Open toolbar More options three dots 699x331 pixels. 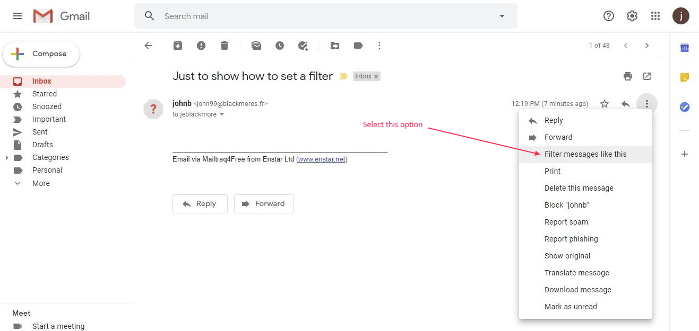(x=379, y=46)
